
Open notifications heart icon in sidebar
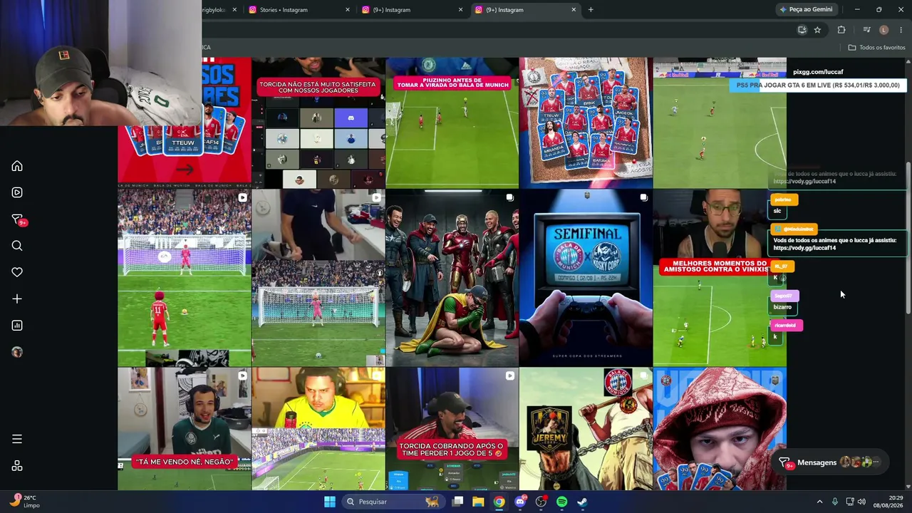coord(17,272)
